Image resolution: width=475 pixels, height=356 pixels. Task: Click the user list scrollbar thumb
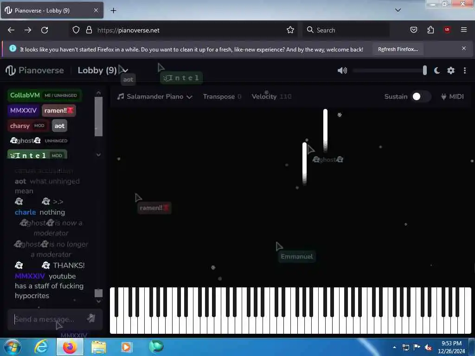pyautogui.click(x=98, y=116)
